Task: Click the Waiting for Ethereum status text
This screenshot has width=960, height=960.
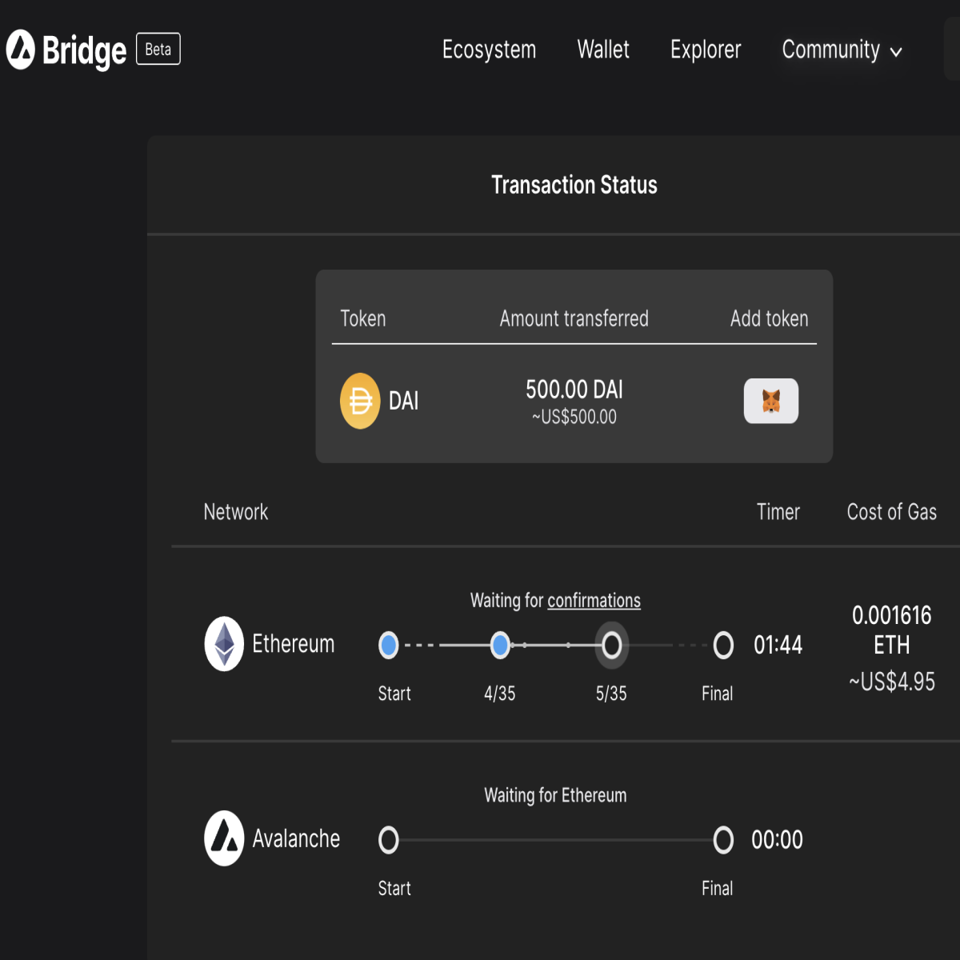Action: (x=555, y=795)
